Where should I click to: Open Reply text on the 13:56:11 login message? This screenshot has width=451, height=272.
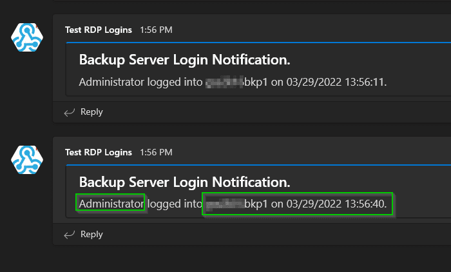click(x=91, y=112)
